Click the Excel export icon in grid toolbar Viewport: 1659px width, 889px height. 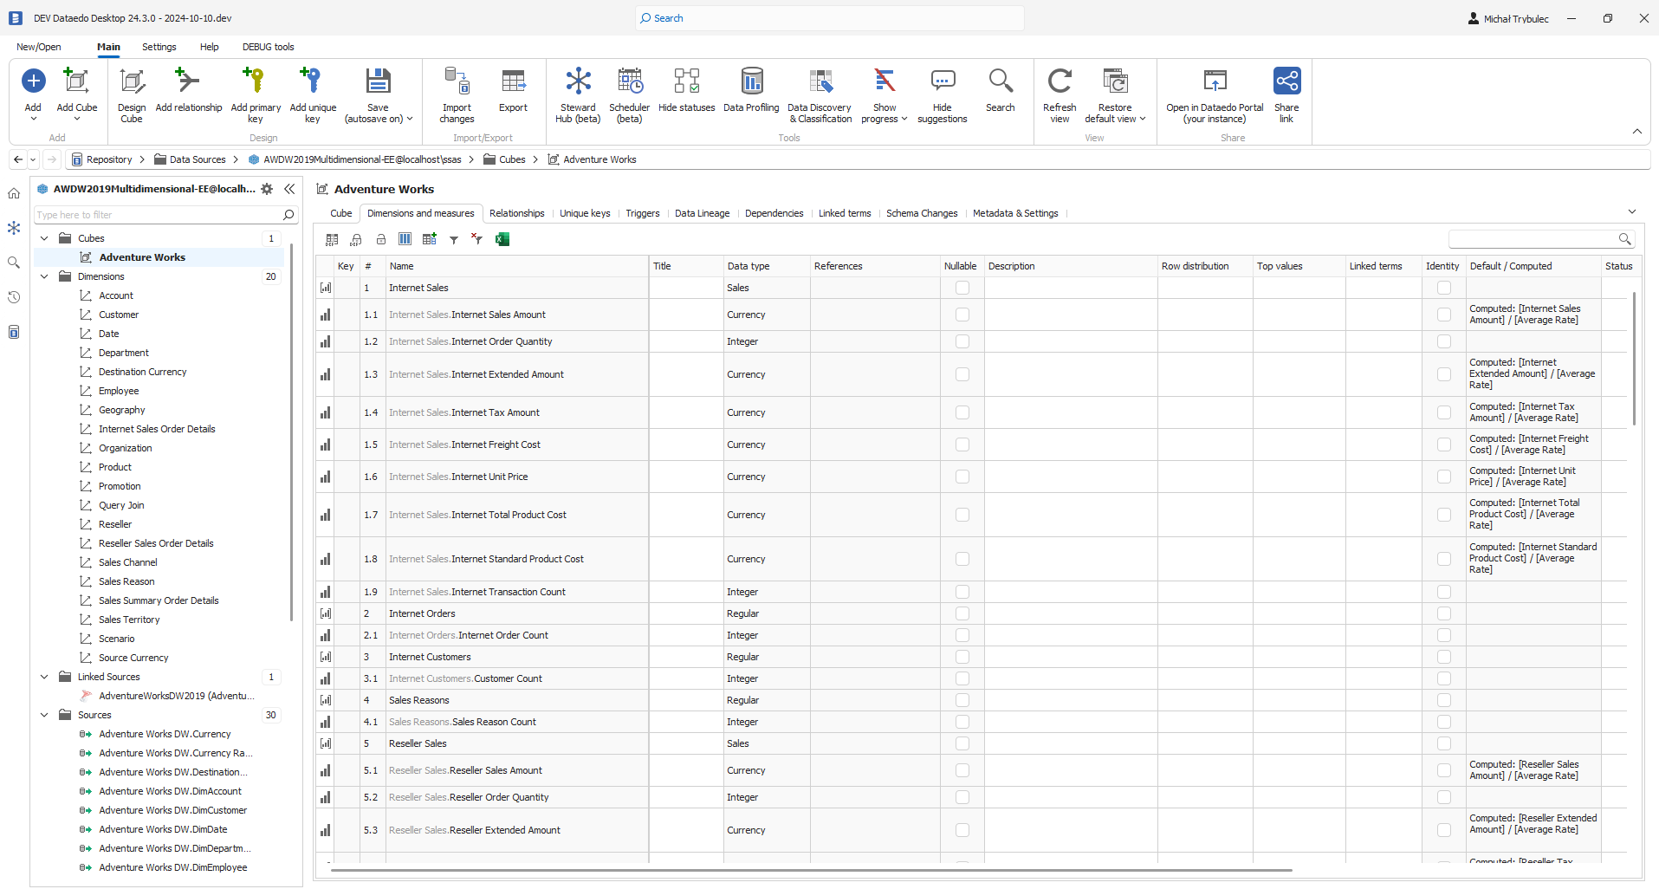502,239
